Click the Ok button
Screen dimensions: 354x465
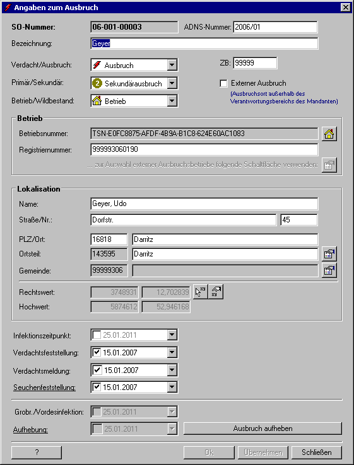(x=209, y=452)
